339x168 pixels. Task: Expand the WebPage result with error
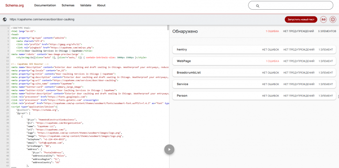point(254,61)
